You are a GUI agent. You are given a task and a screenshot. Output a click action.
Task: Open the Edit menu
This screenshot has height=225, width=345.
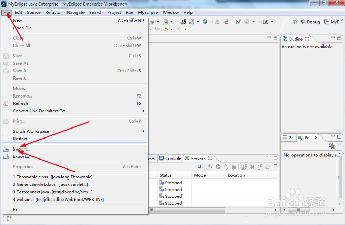point(18,12)
